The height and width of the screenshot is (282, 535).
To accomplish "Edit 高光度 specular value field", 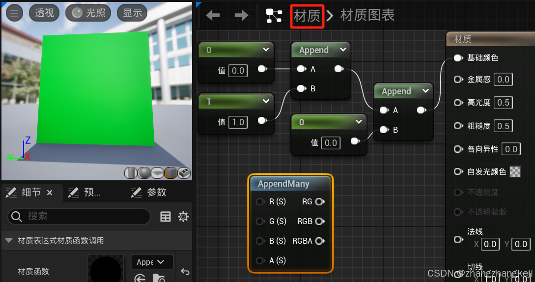I will (x=503, y=103).
